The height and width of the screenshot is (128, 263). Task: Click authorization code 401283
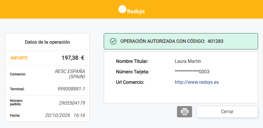pyautogui.click(x=215, y=41)
